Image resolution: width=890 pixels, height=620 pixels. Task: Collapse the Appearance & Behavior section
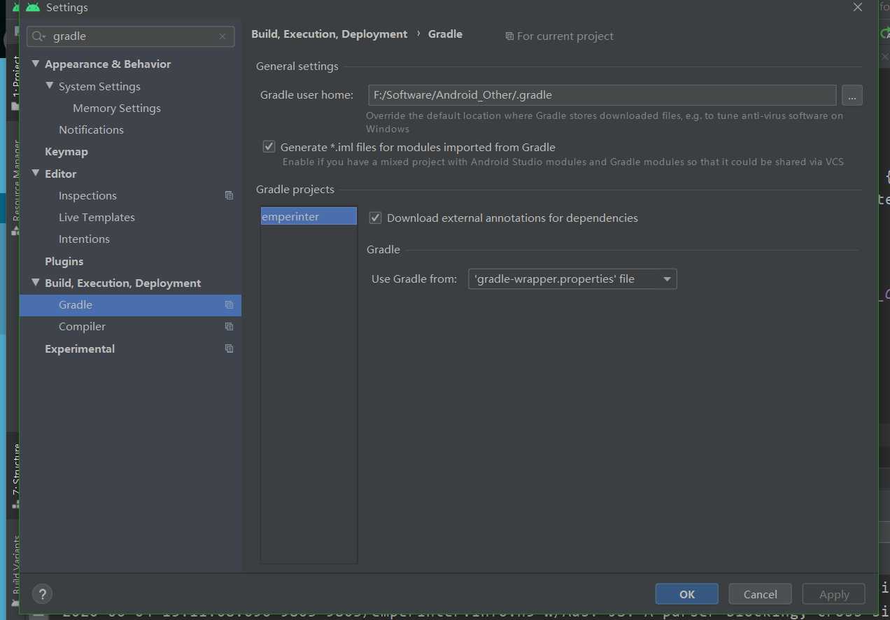coord(36,64)
